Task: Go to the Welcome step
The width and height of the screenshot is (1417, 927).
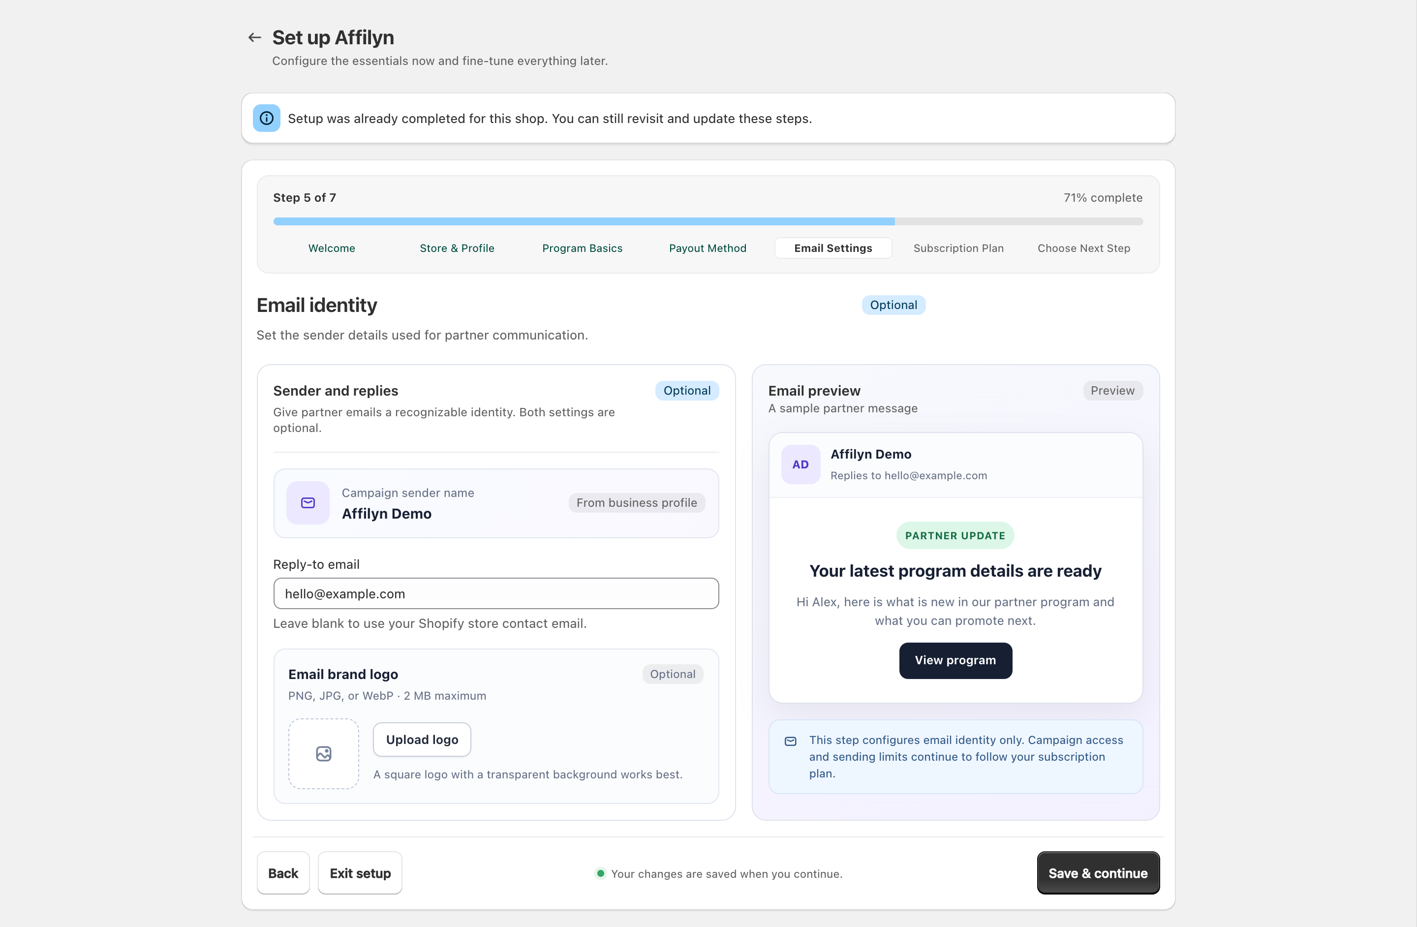Action: [x=332, y=248]
